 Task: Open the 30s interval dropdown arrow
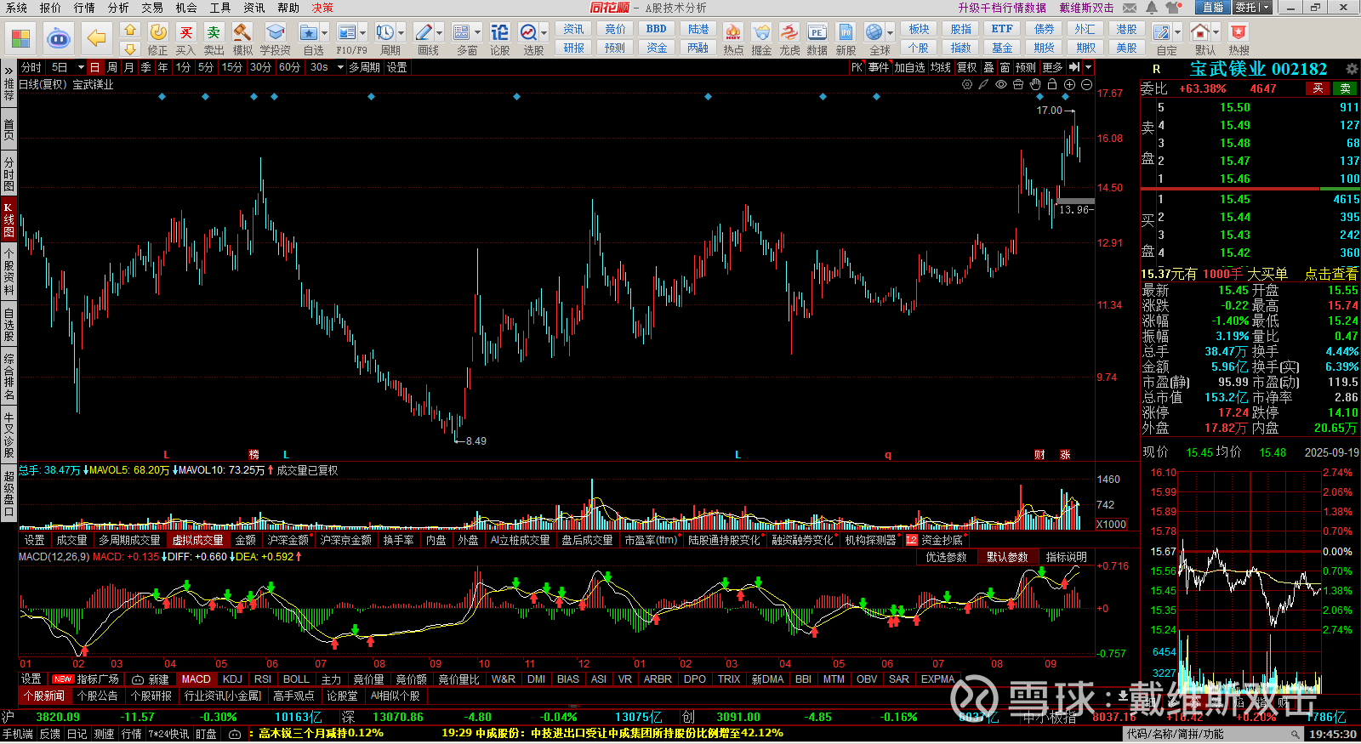tap(339, 67)
